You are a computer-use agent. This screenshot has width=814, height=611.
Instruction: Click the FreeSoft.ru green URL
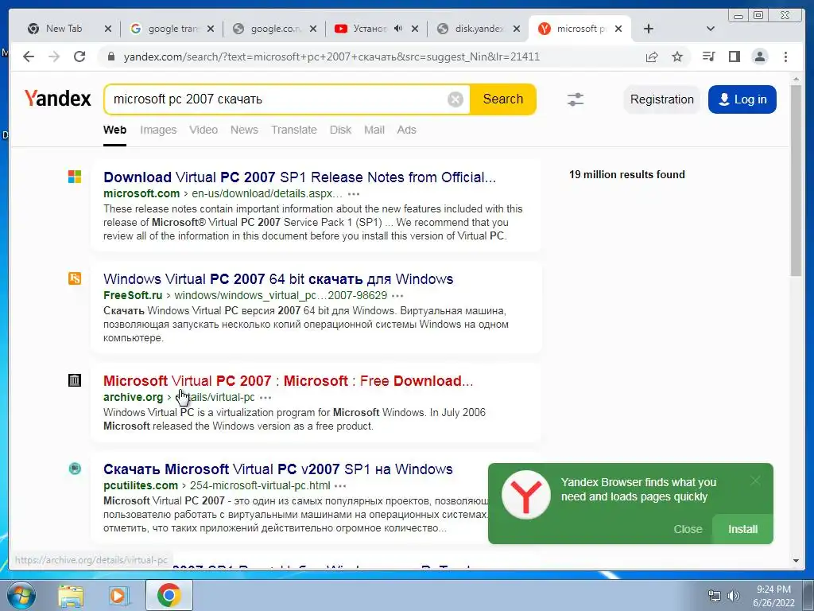[x=133, y=296]
